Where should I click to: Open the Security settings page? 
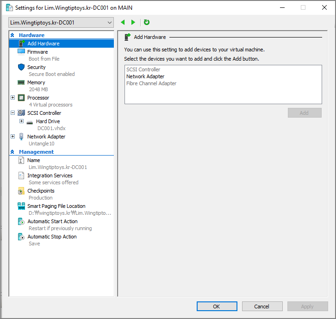37,67
